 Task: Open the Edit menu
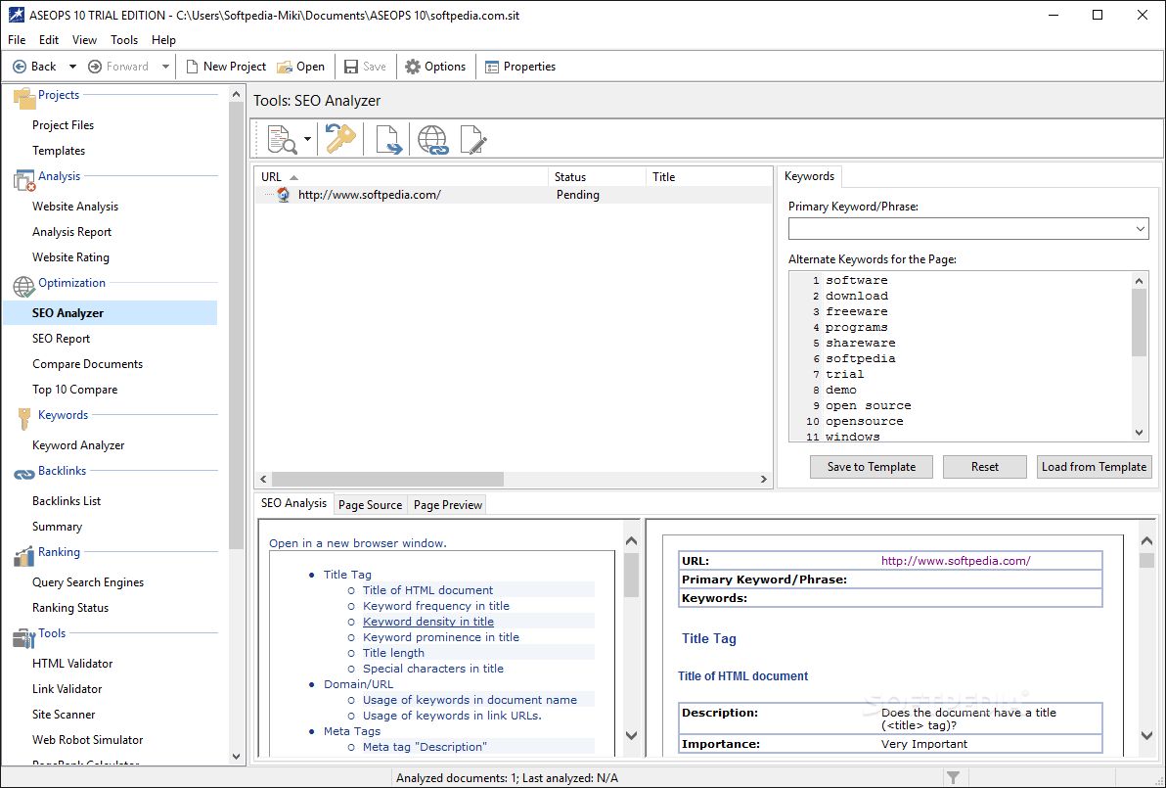[x=49, y=39]
